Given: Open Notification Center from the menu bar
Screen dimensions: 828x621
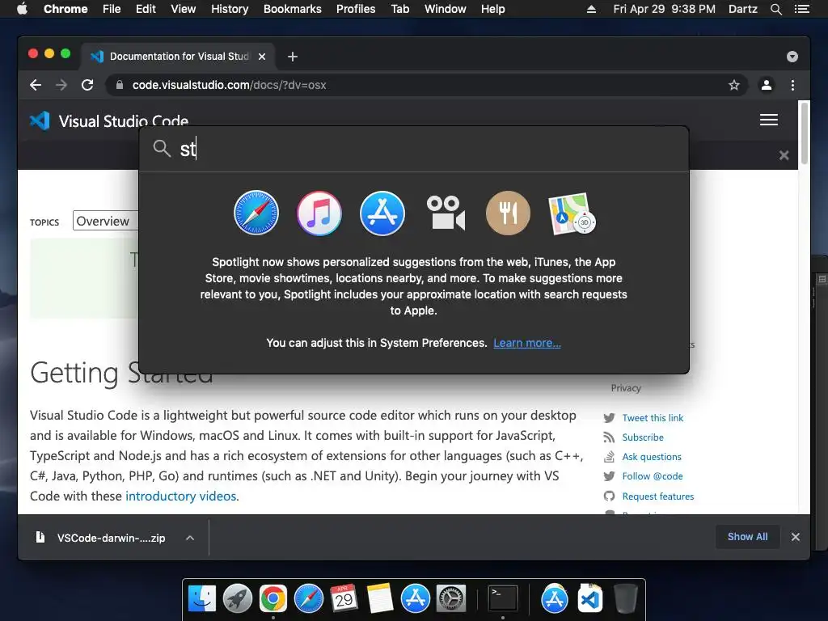Looking at the screenshot, I should click(802, 9).
